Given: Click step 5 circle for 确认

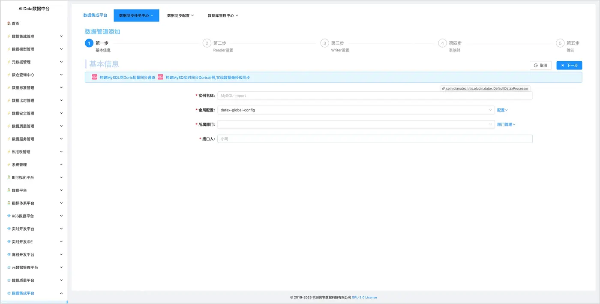Looking at the screenshot, I should point(560,43).
